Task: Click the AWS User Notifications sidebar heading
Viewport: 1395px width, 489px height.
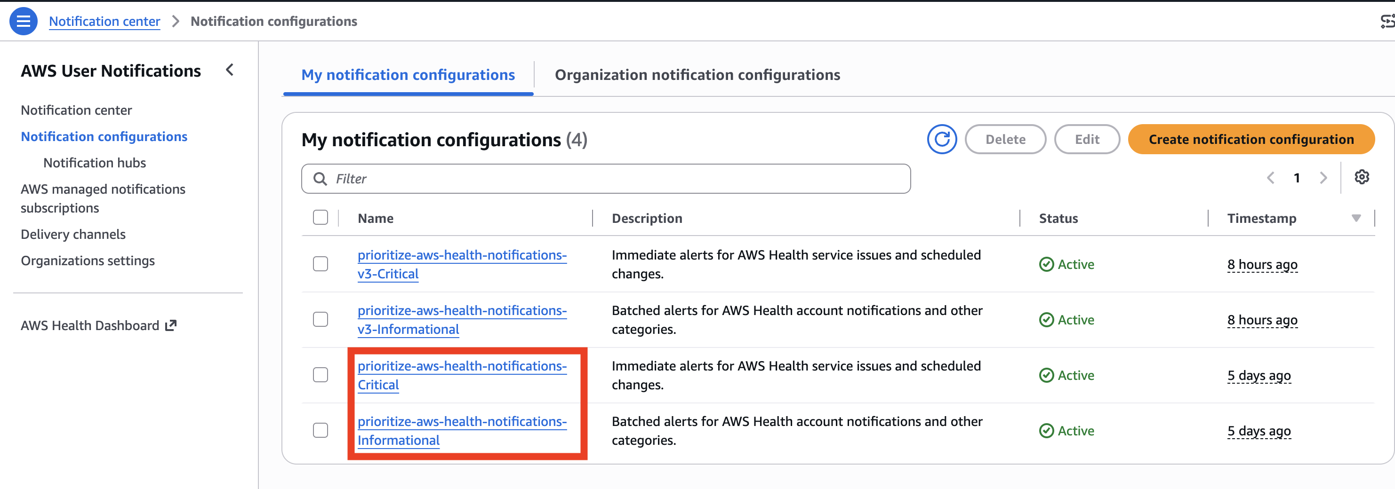Action: pyautogui.click(x=111, y=71)
